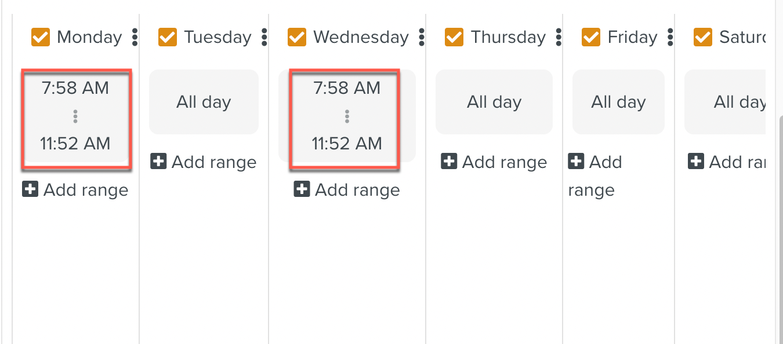The image size is (783, 344).
Task: Open Wednesday's three-dot options menu
Action: click(422, 38)
